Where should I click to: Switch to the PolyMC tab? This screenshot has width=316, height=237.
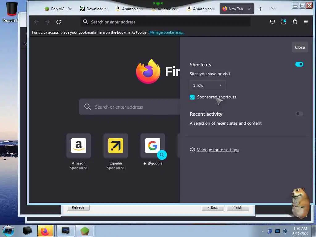coord(59,9)
